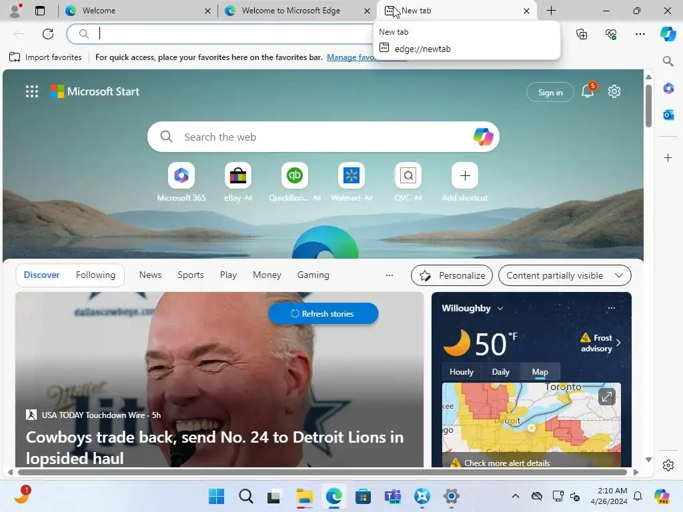Open Browser essentials heart icon

click(x=611, y=33)
